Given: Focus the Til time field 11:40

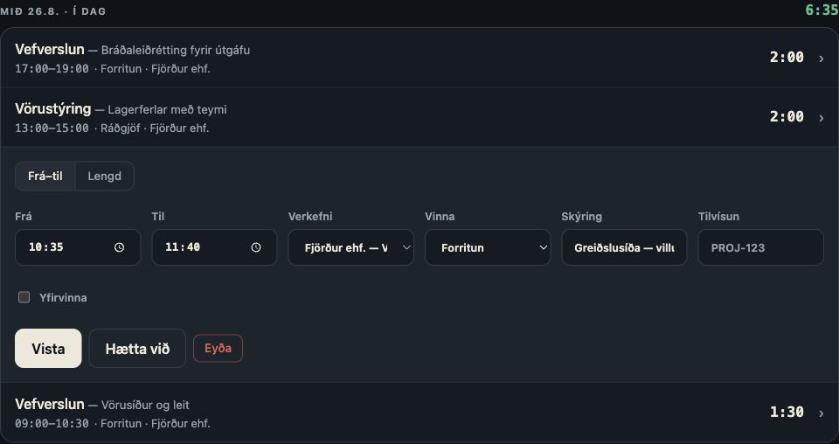Looking at the screenshot, I should 214,247.
